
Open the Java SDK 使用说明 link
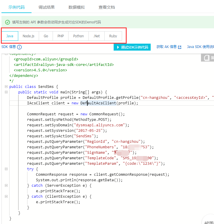click(x=200, y=47)
